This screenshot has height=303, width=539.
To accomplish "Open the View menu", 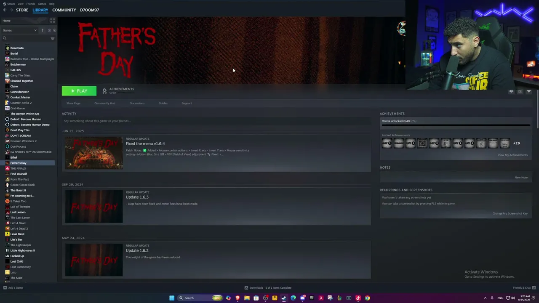I will 20,4.
